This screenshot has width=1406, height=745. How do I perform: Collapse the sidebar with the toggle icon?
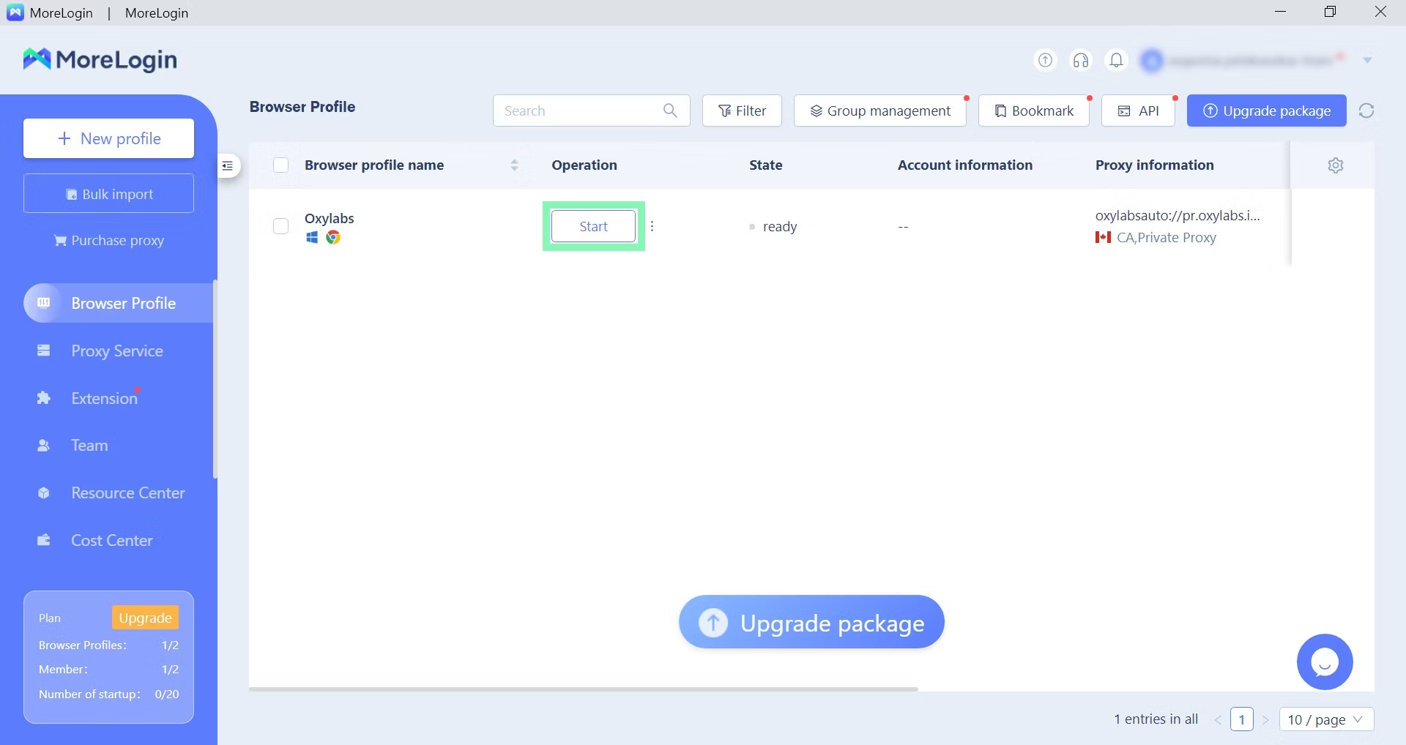tap(228, 166)
